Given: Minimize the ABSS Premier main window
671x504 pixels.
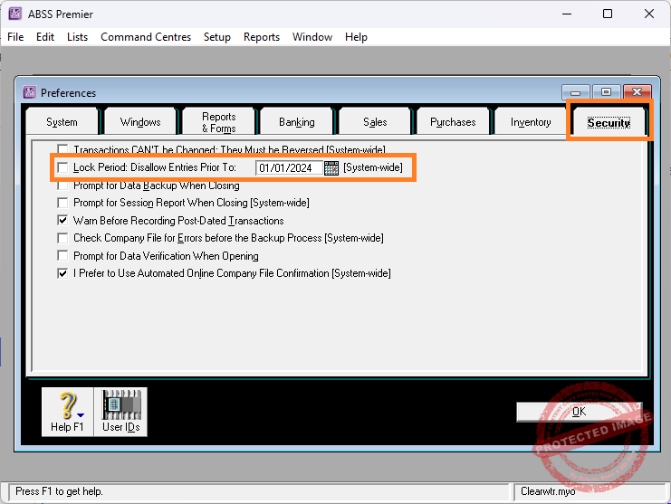Looking at the screenshot, I should click(567, 14).
